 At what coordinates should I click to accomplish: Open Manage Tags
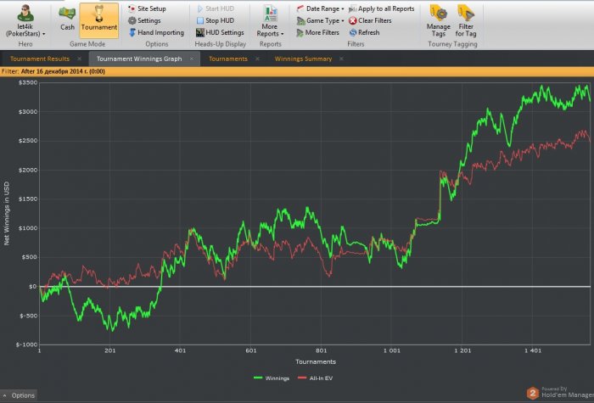point(438,19)
